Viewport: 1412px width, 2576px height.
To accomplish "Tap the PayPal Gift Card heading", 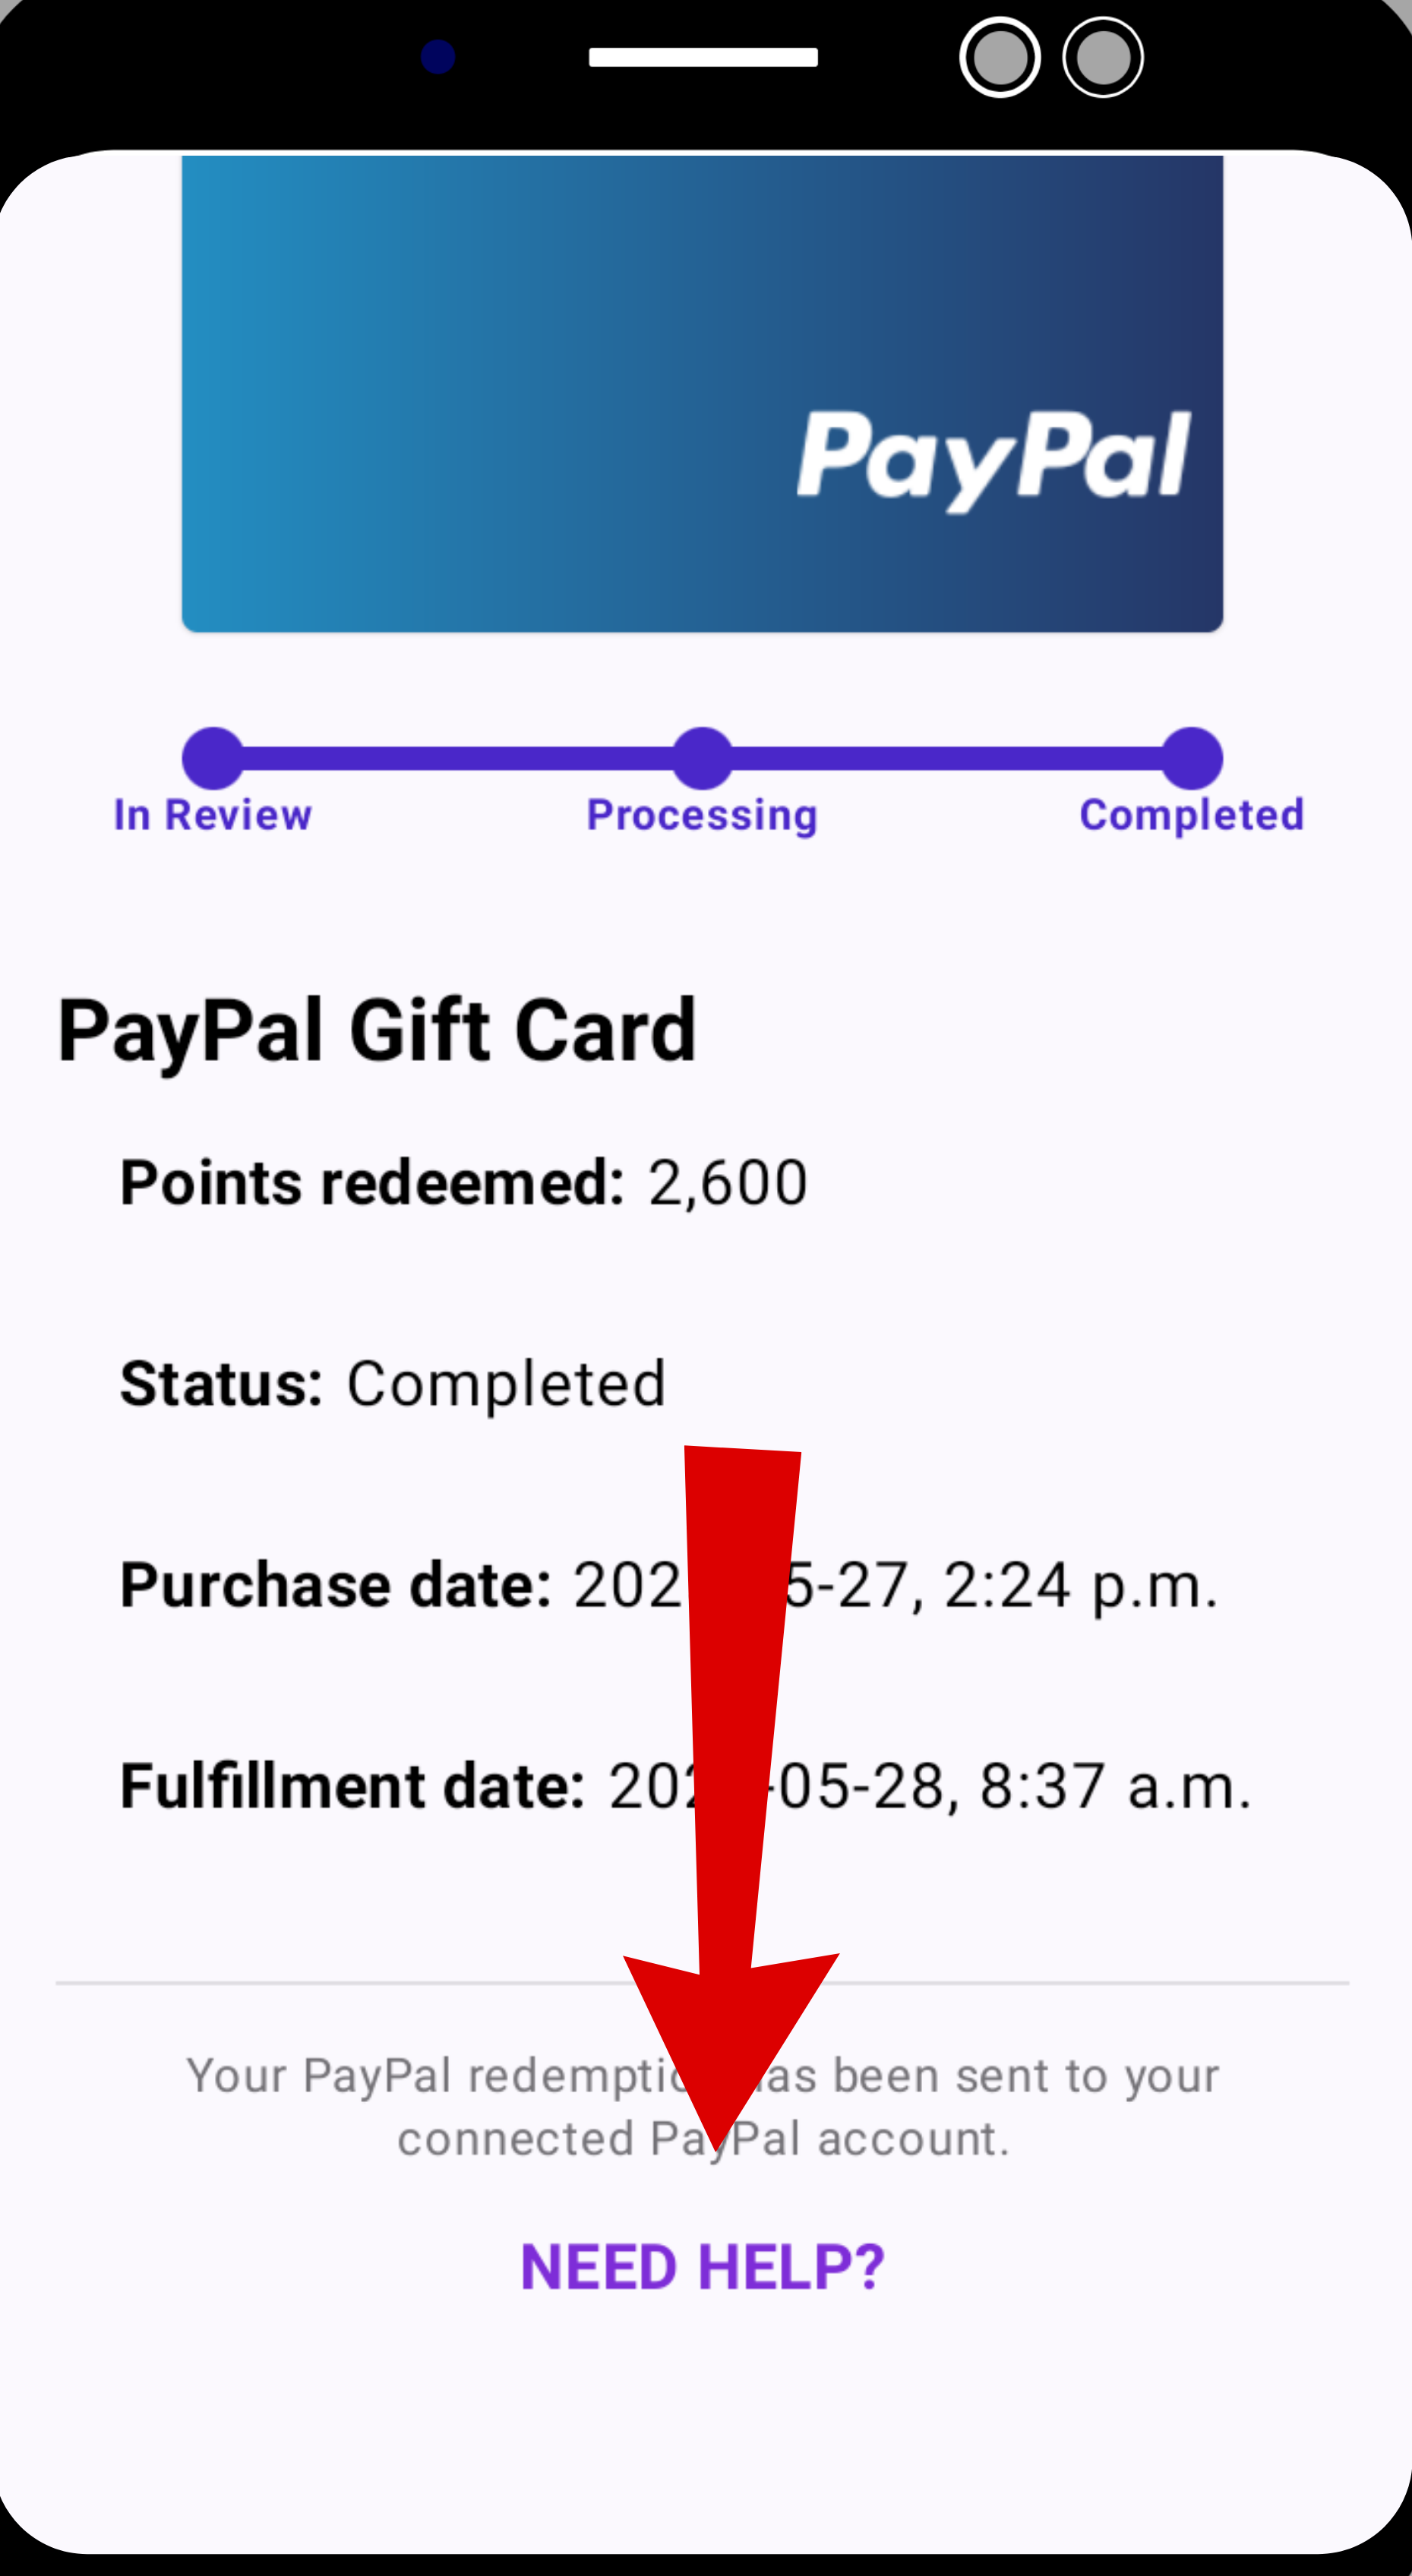I will [377, 1031].
